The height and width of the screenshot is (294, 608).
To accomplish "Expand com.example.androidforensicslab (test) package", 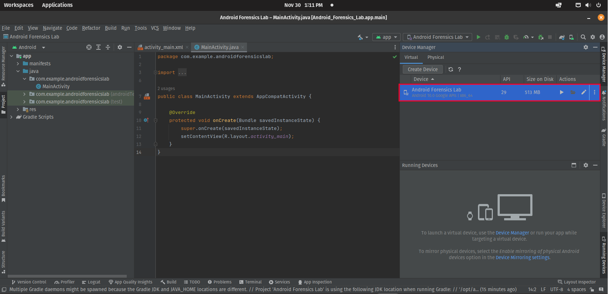I will [25, 102].
